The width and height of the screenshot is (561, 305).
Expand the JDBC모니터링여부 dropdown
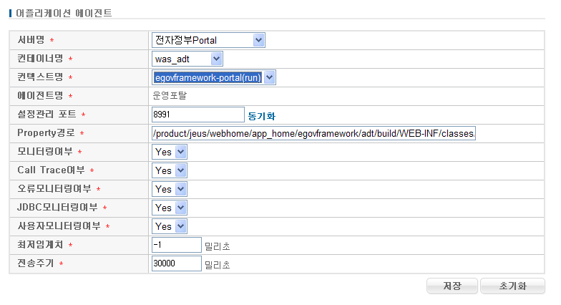tap(170, 208)
